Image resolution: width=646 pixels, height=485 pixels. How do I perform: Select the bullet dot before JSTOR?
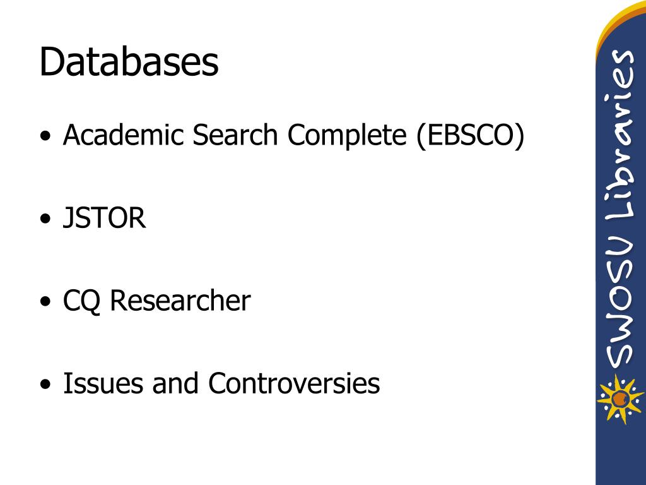click(45, 218)
